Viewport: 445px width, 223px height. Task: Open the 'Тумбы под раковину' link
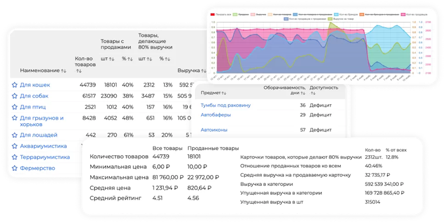[x=226, y=105]
